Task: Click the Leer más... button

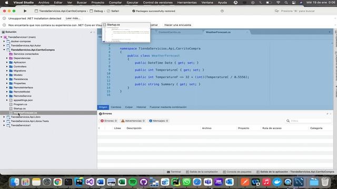Action: pos(73,18)
